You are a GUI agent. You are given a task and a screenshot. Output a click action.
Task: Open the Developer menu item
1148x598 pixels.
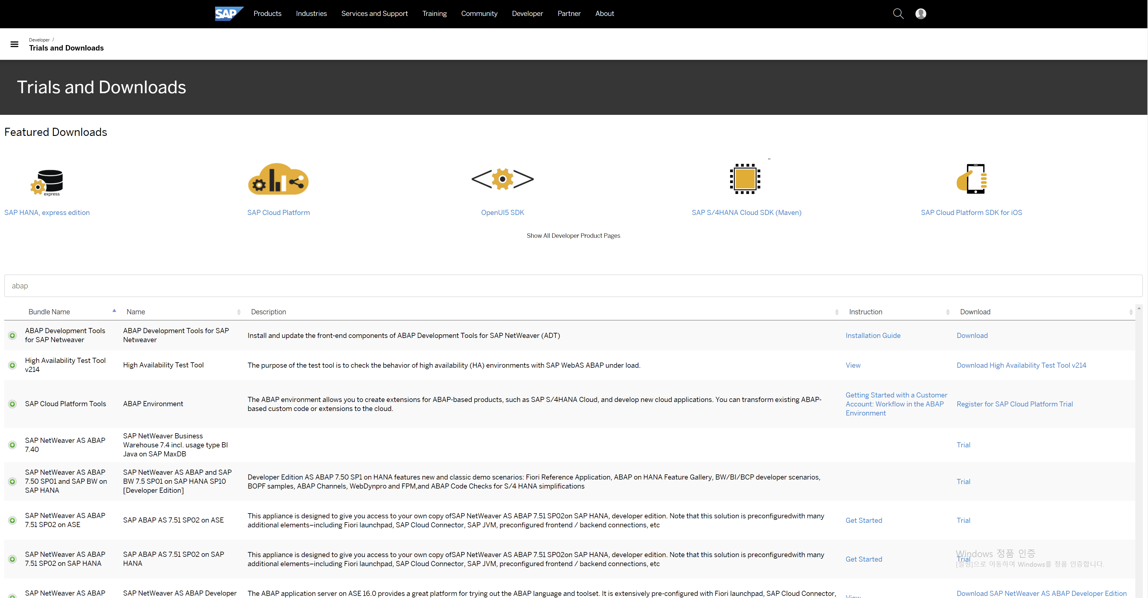coord(527,13)
